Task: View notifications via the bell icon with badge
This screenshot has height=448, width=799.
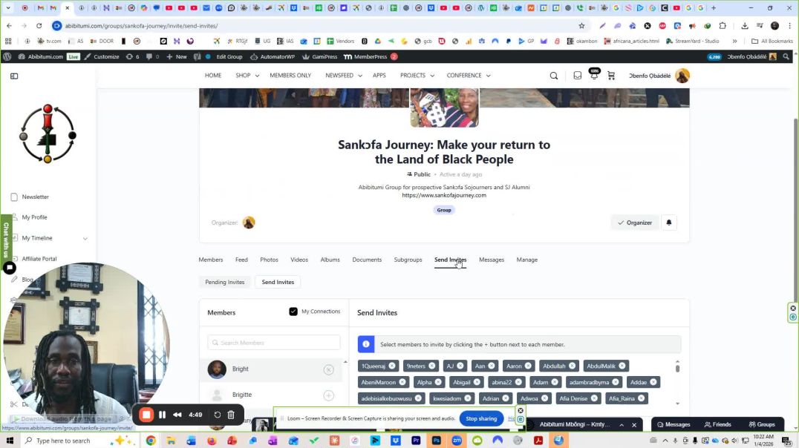Action: (x=594, y=76)
